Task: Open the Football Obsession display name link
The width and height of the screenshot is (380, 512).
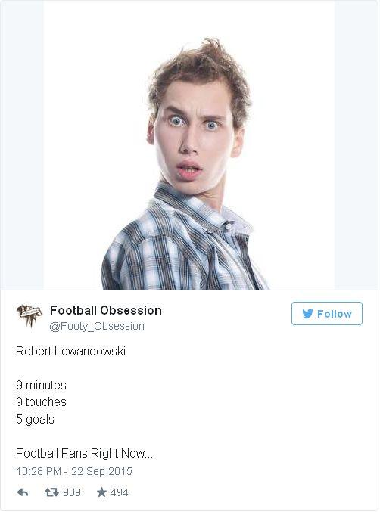Action: coord(105,310)
